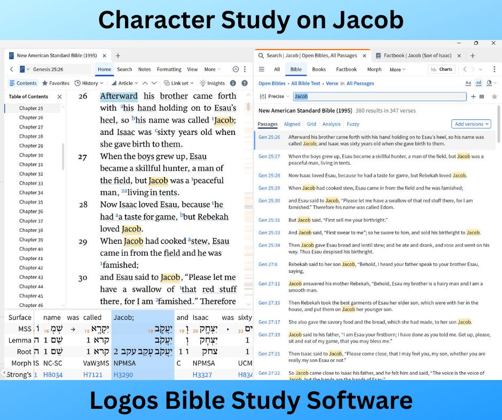Open the Gen 27:6 search result link
The image size is (502, 420).
(x=269, y=264)
